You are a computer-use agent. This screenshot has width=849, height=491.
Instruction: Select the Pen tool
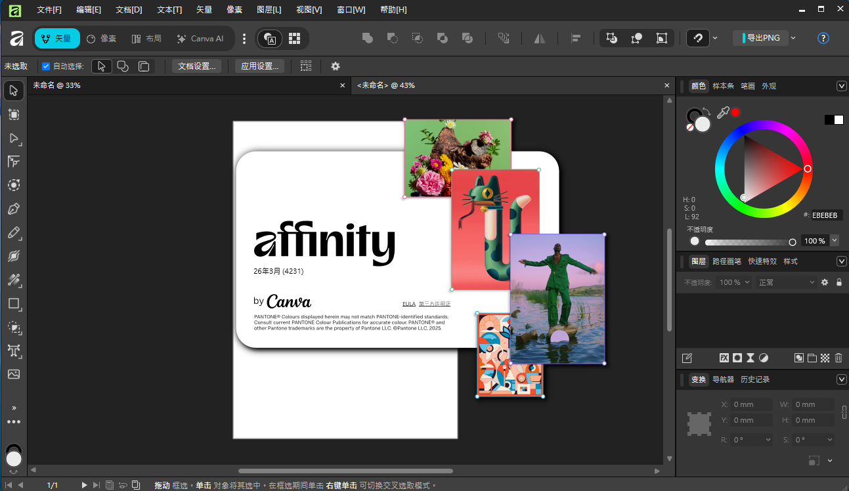pyautogui.click(x=14, y=209)
